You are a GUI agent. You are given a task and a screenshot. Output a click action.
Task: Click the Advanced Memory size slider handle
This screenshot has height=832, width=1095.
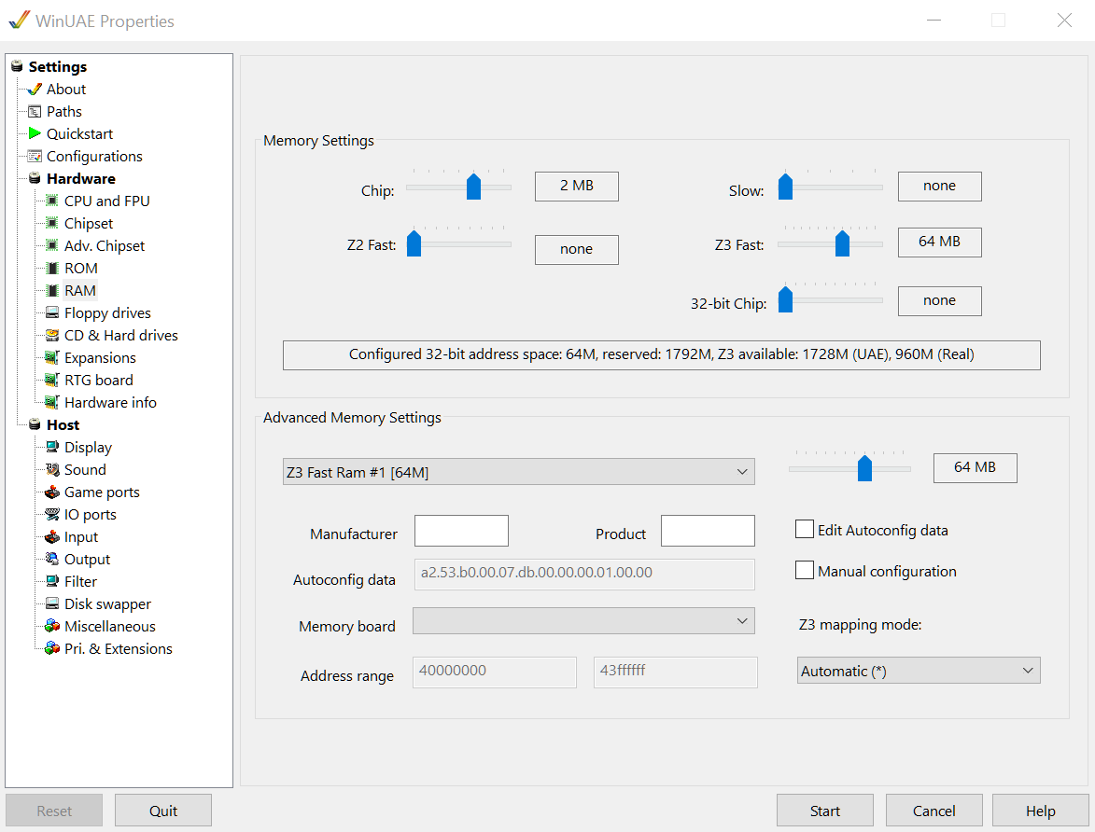(864, 467)
